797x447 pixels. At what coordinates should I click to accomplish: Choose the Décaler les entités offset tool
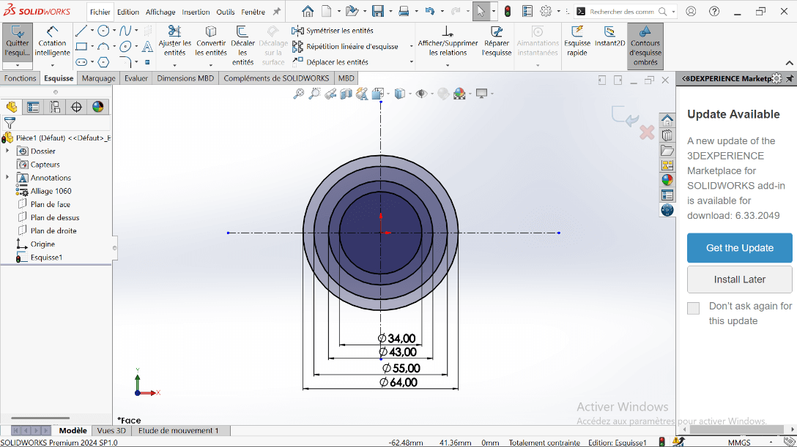[242, 46]
